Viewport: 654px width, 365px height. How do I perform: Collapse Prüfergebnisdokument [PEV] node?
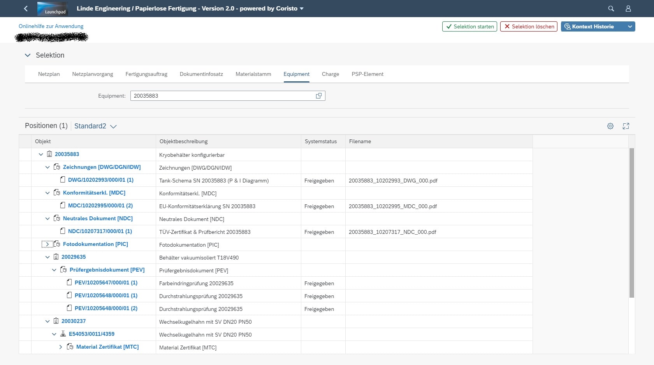coord(54,270)
